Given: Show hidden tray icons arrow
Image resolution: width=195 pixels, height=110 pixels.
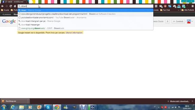Looking at the screenshot, I should [x=158, y=107].
